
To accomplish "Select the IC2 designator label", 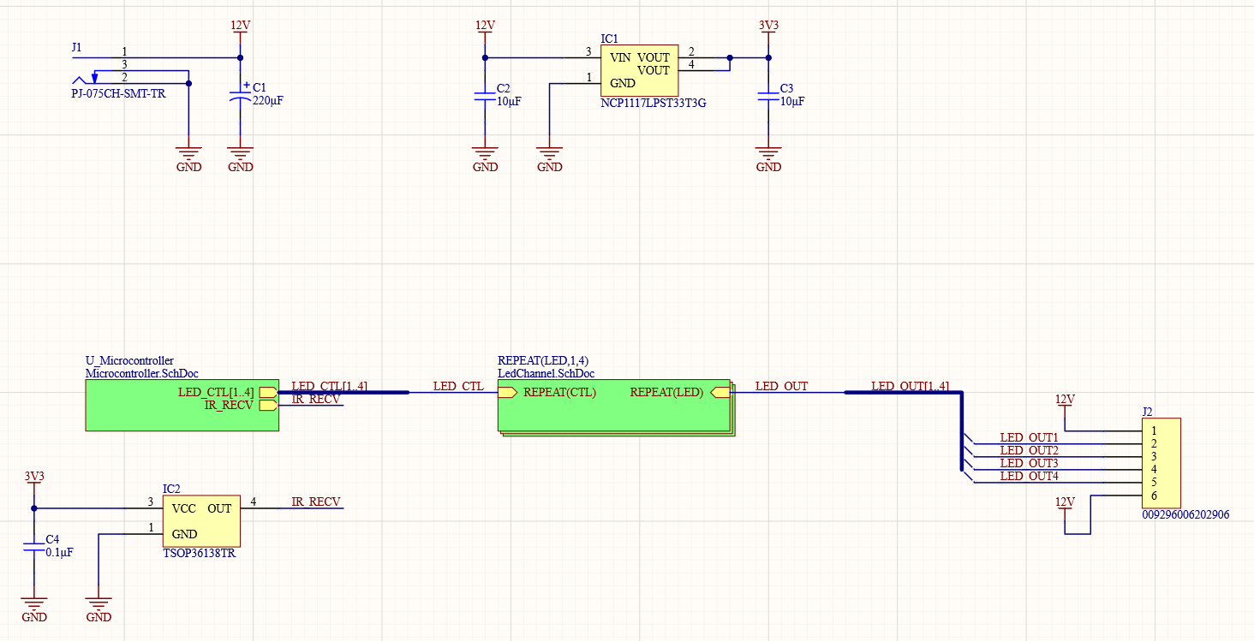I will point(171,489).
